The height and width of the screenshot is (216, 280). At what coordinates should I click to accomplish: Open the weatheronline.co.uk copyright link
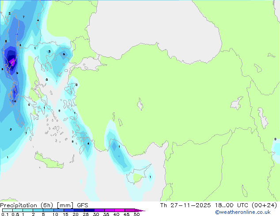[242, 212]
